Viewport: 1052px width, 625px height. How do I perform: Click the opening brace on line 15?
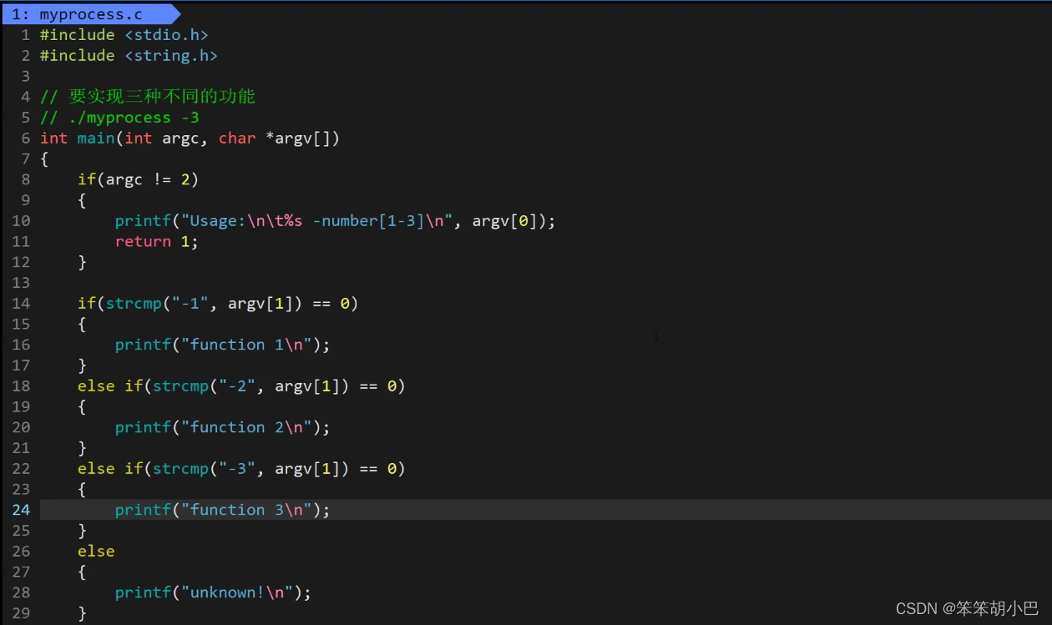(82, 325)
